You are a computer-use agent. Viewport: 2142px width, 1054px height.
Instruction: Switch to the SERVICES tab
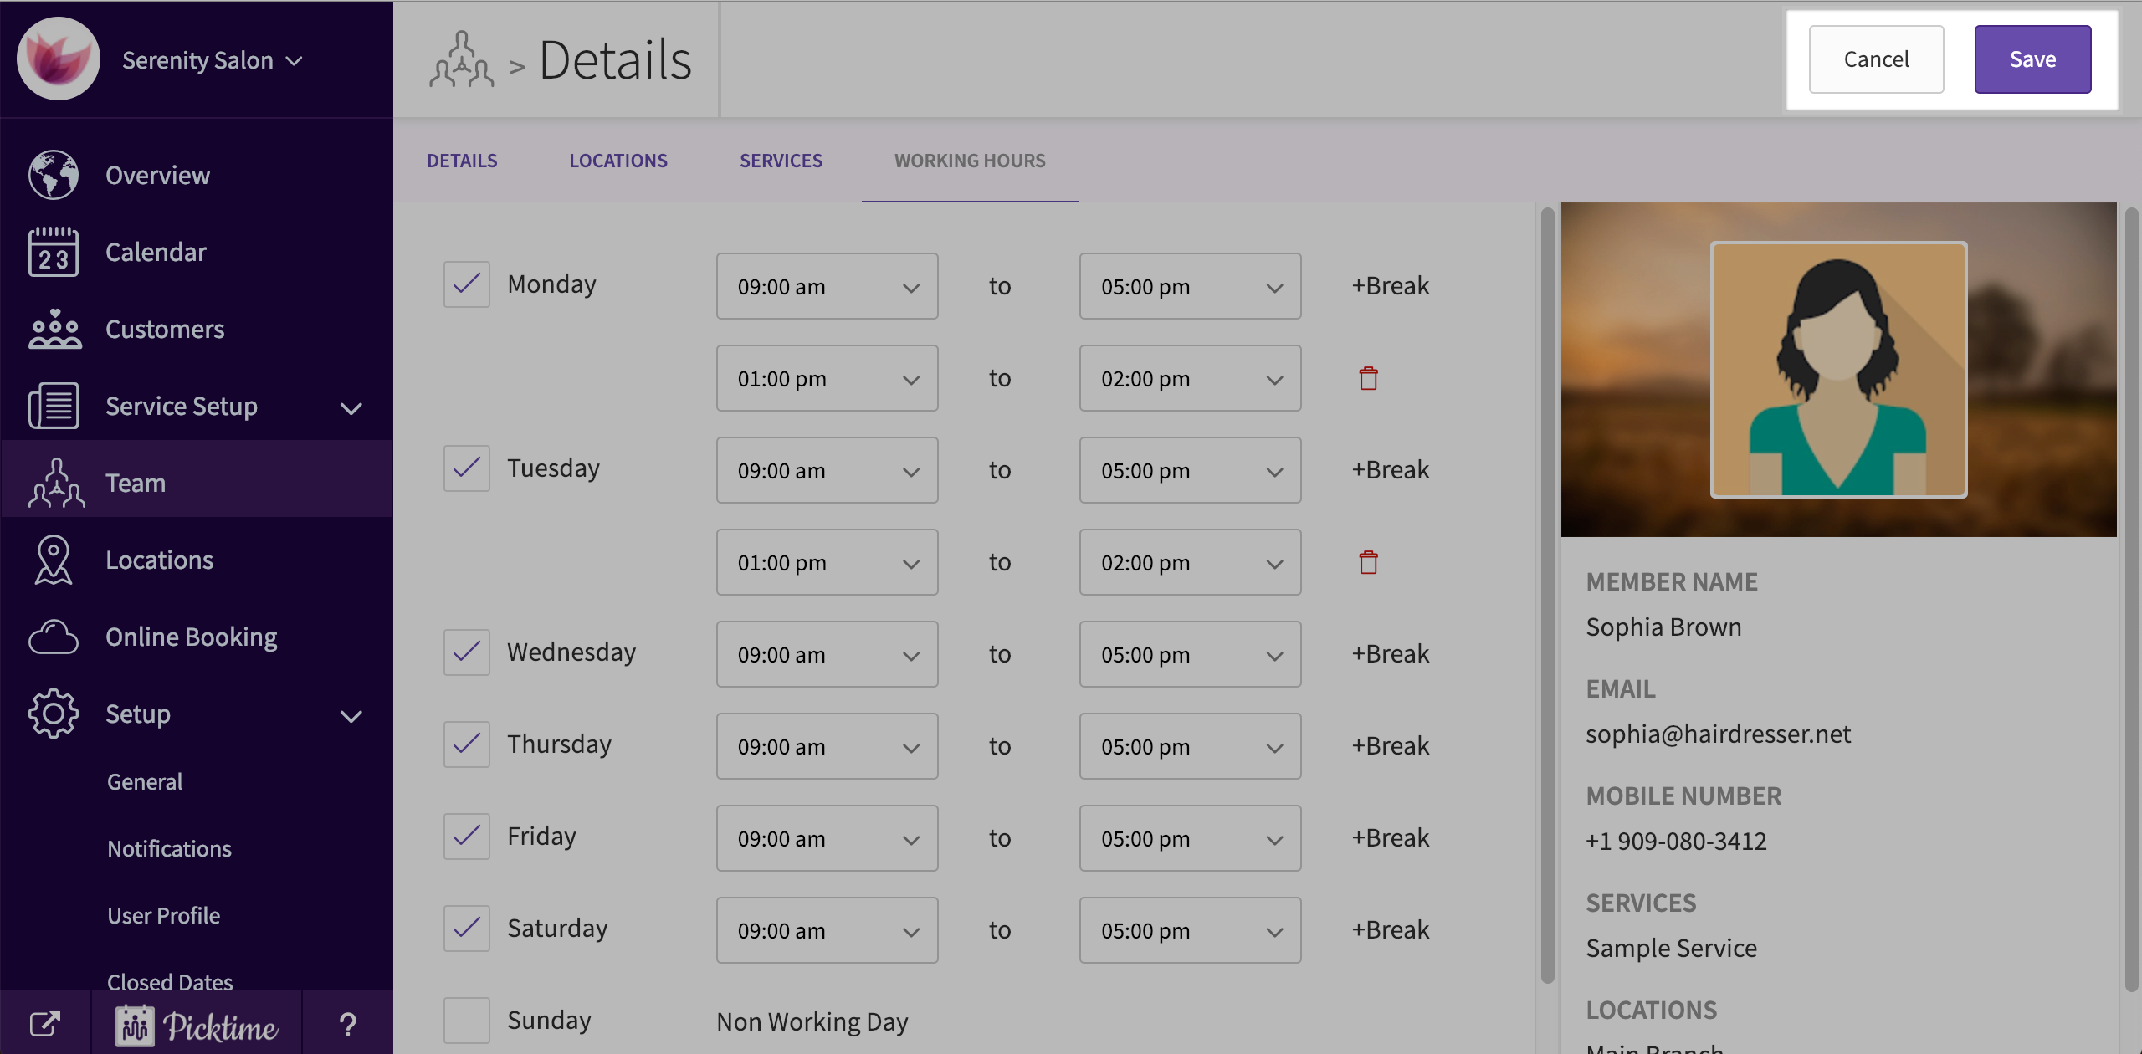[781, 161]
